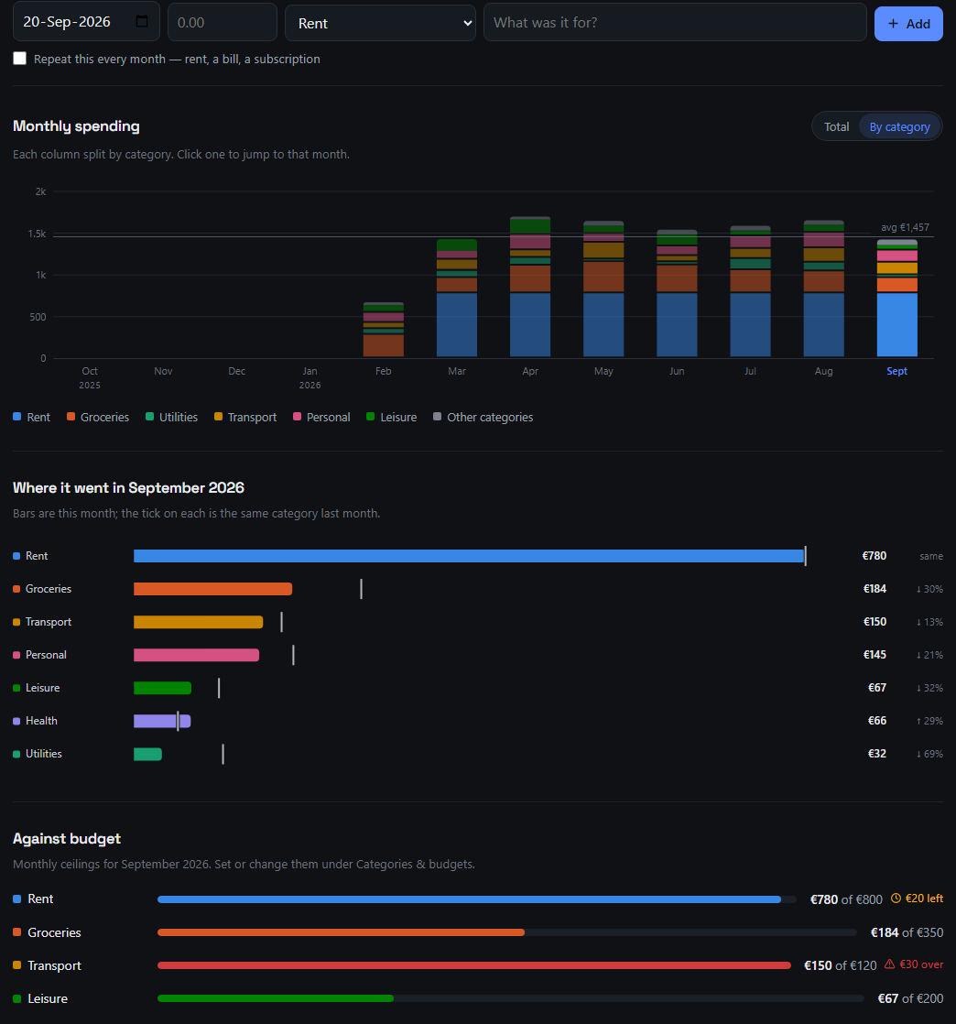Tick the Repeat this every month checkbox

tap(19, 59)
